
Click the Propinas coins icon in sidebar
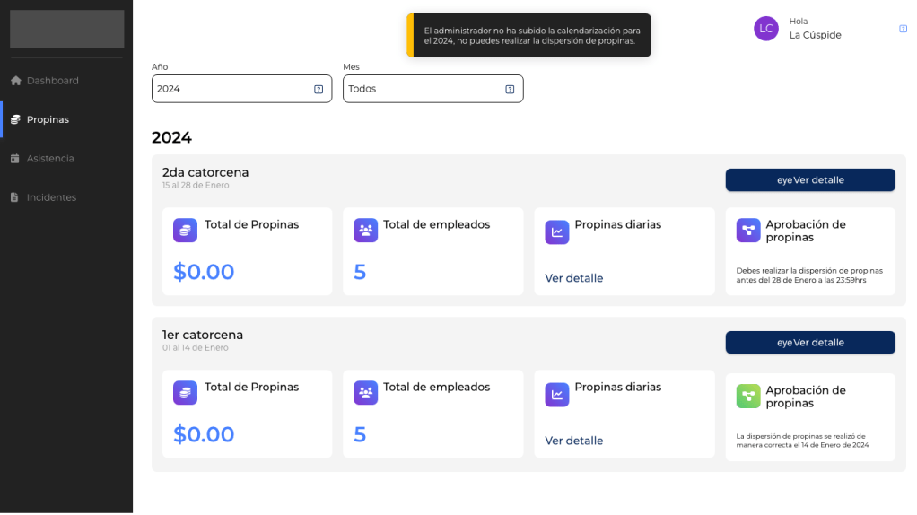coord(15,119)
